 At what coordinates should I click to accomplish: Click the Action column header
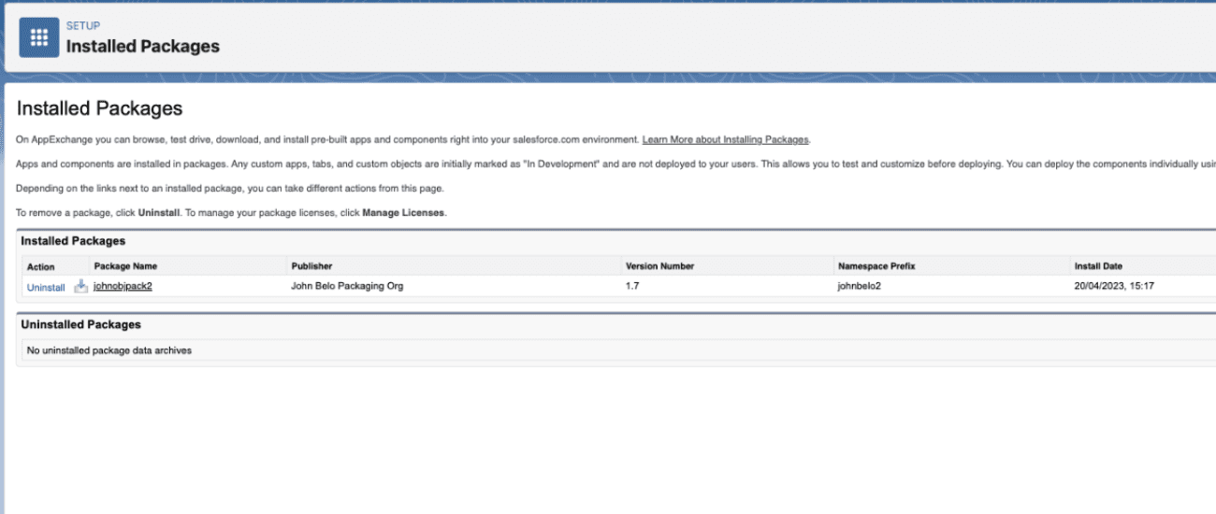41,266
